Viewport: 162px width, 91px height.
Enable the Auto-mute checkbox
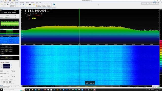[x=42, y=5]
